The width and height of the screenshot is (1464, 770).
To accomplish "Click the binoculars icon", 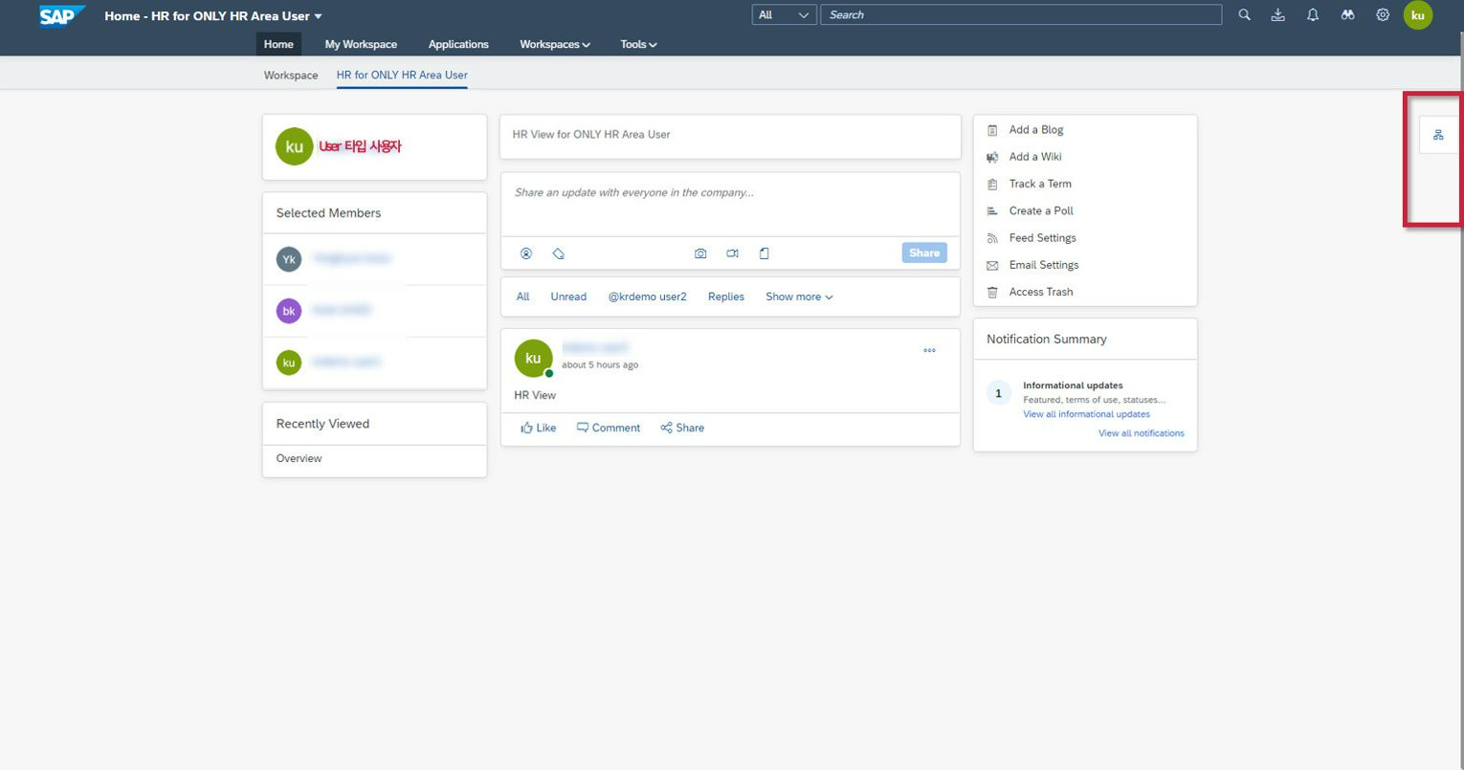I will [1347, 15].
